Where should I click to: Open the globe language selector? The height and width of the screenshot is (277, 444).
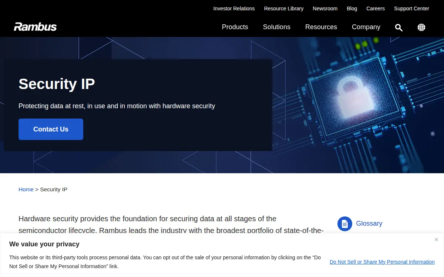(421, 27)
